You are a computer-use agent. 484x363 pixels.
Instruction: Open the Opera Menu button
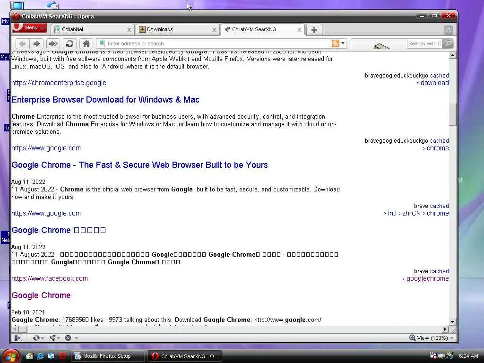click(29, 27)
